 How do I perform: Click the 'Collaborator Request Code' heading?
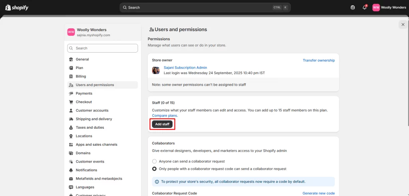[x=175, y=193]
